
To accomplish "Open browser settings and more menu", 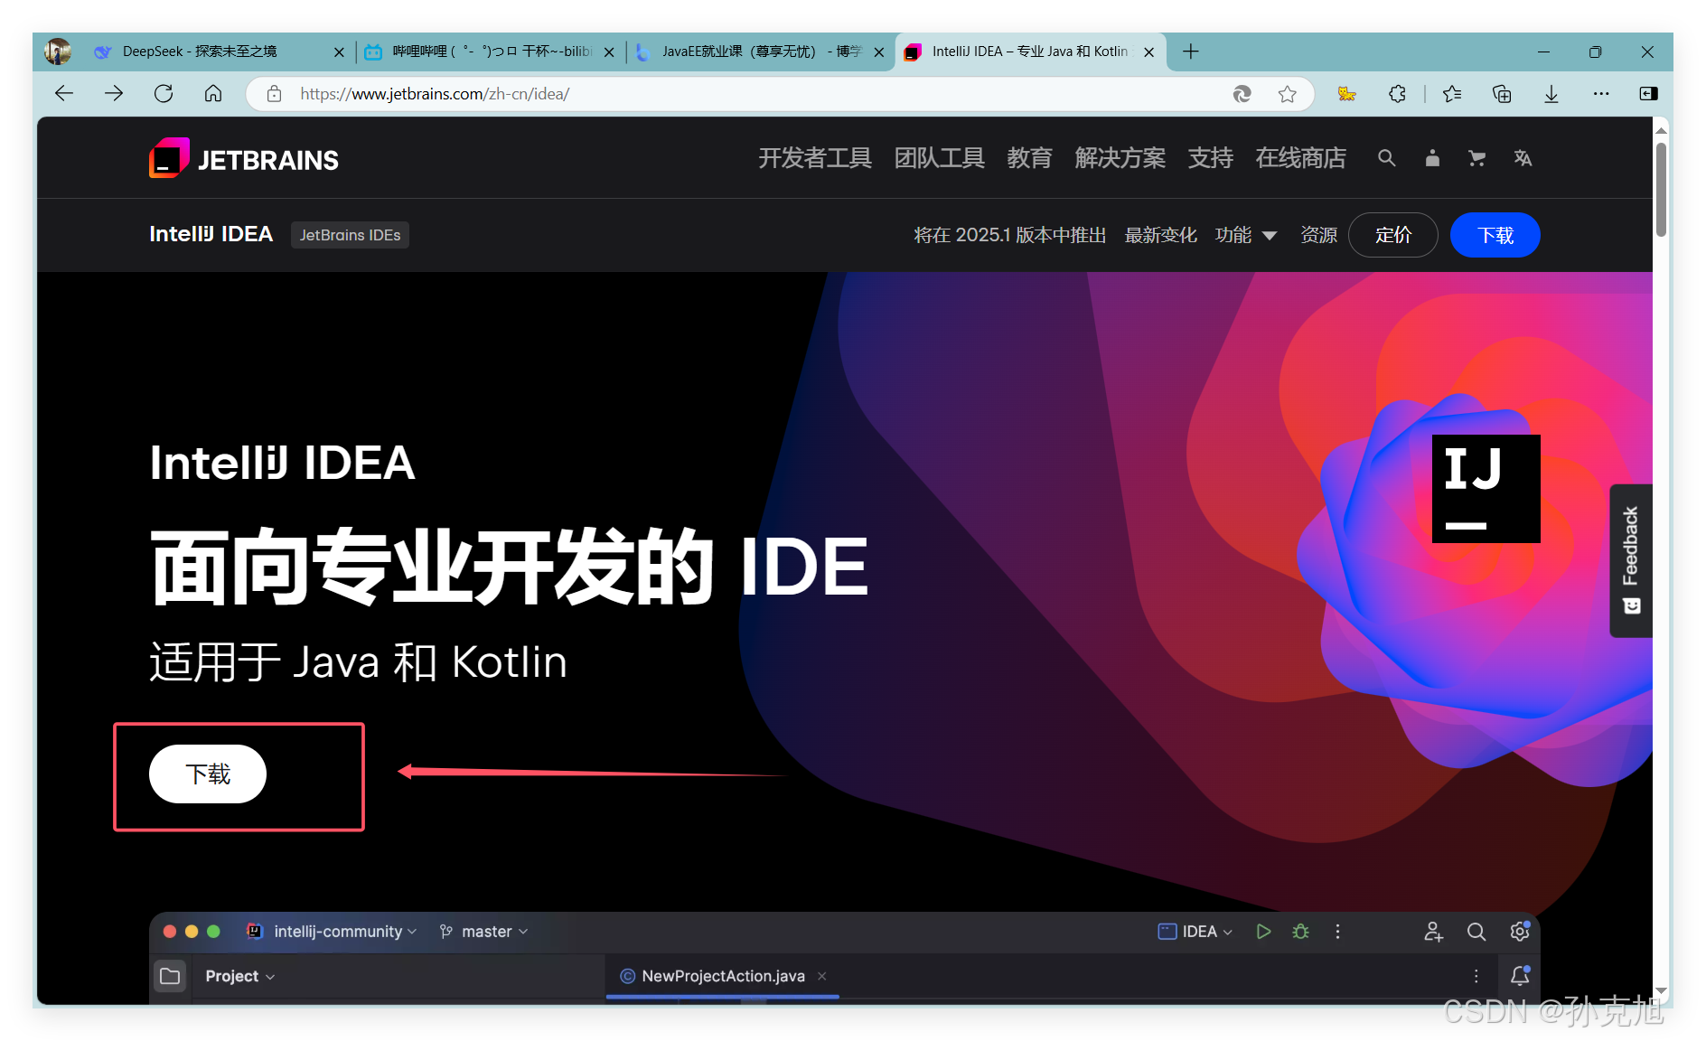I will tap(1601, 94).
